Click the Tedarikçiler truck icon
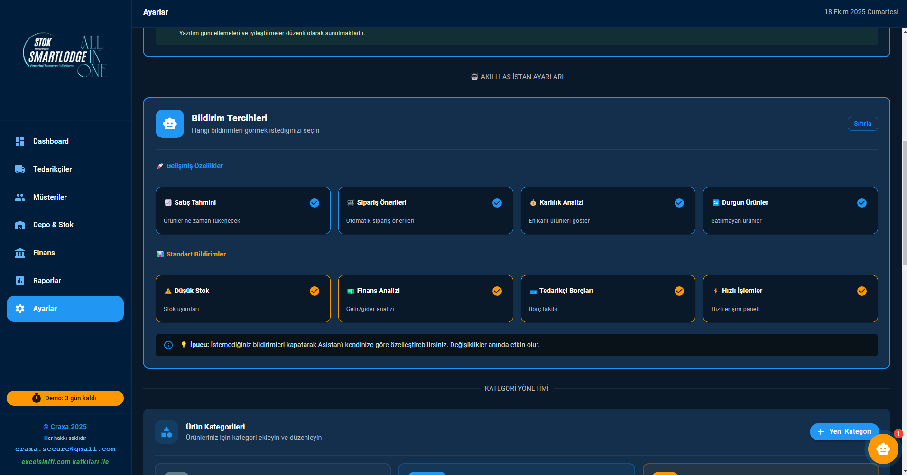The height and width of the screenshot is (475, 907). click(x=20, y=169)
